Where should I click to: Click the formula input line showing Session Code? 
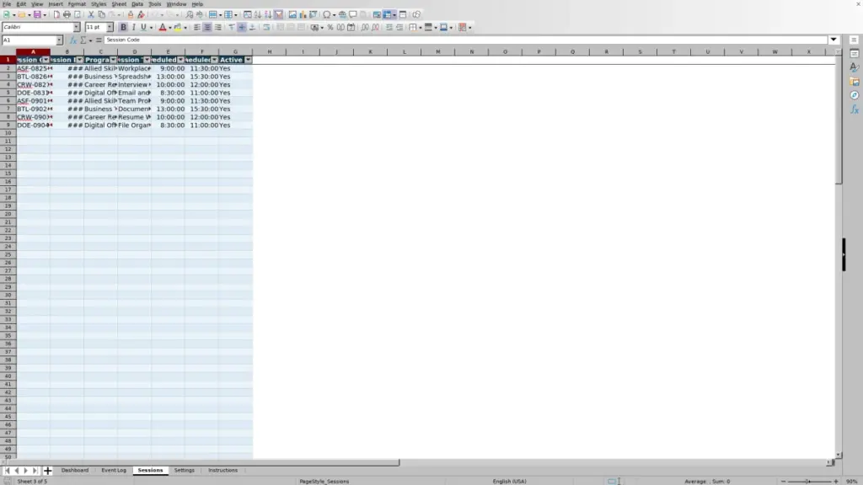[465, 40]
